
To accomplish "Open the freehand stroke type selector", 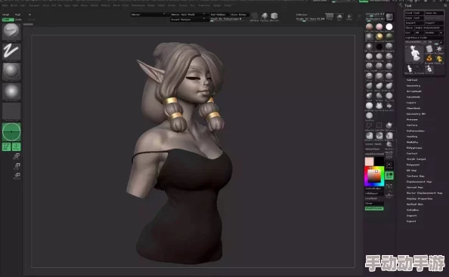I will [11, 51].
